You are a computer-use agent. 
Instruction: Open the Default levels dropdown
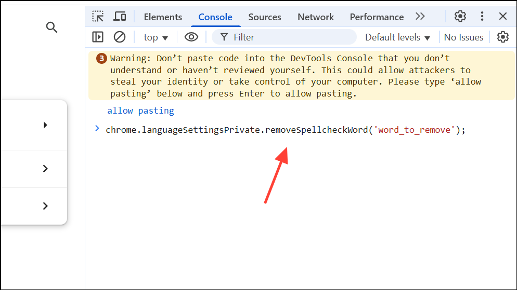[x=398, y=37]
